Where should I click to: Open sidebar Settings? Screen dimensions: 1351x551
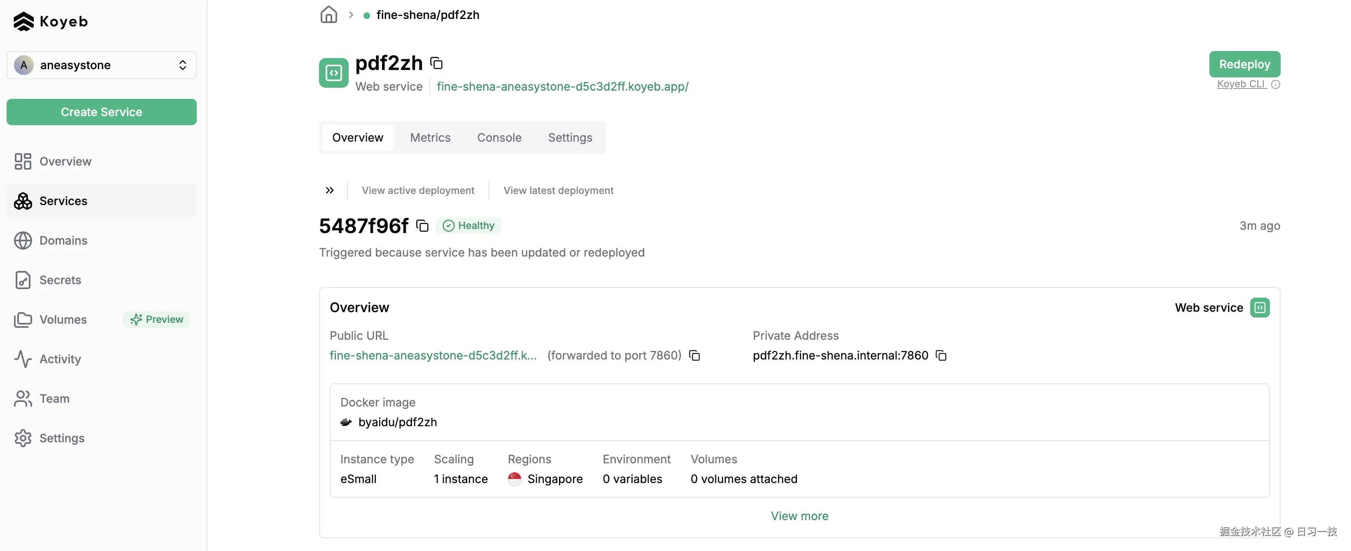[x=101, y=438]
